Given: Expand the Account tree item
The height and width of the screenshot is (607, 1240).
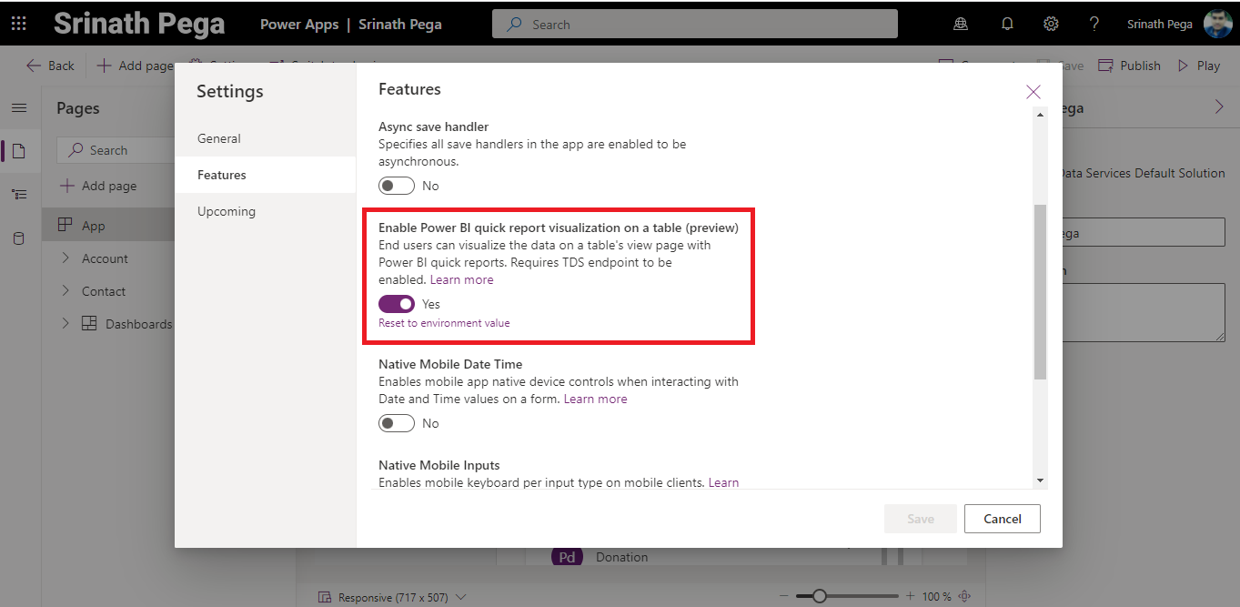Looking at the screenshot, I should [66, 258].
